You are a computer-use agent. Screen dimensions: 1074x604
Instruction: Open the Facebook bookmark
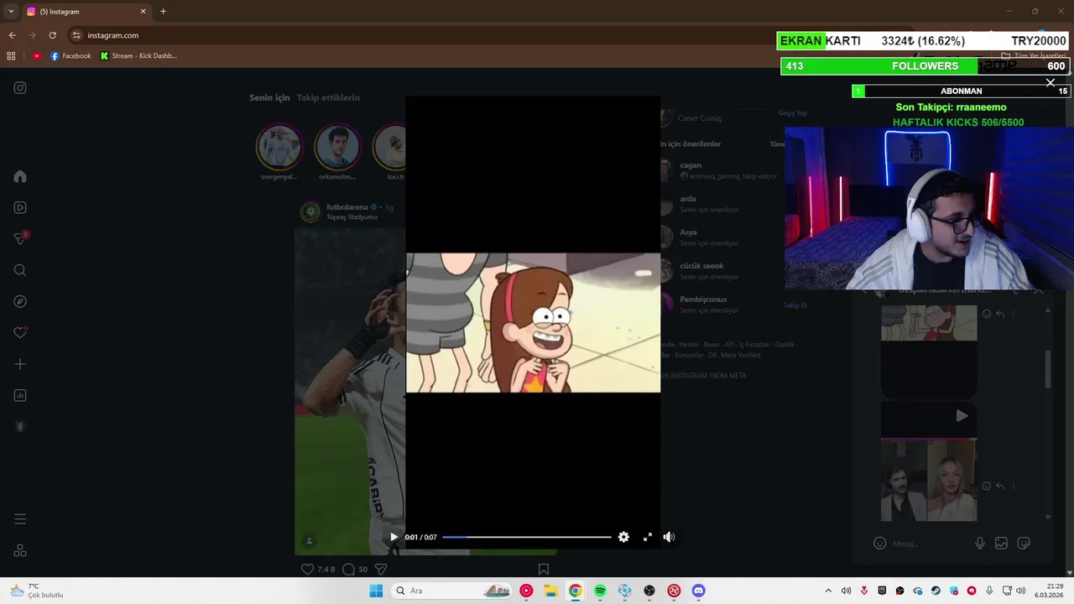[70, 56]
